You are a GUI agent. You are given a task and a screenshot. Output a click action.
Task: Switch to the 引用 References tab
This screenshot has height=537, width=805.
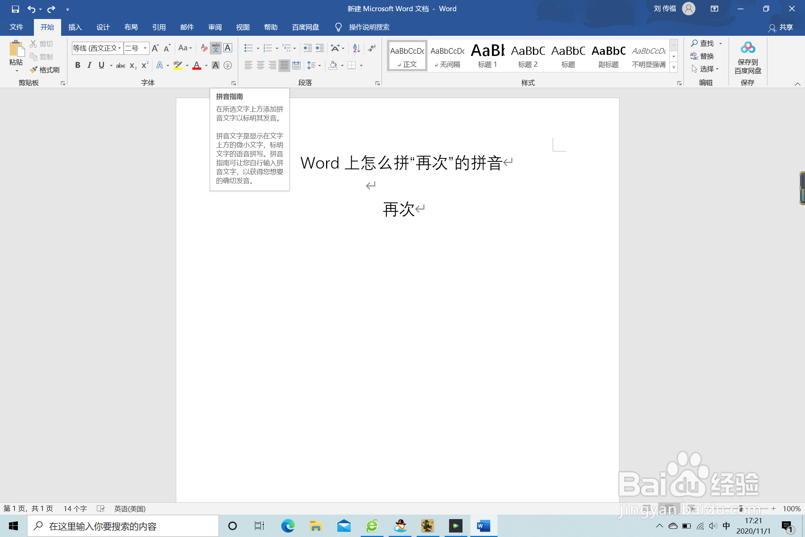159,27
